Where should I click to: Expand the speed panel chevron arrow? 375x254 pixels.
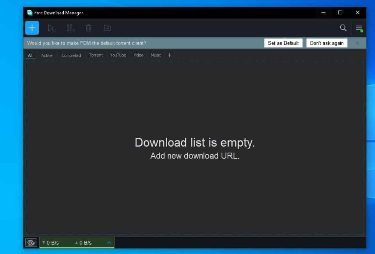point(109,243)
